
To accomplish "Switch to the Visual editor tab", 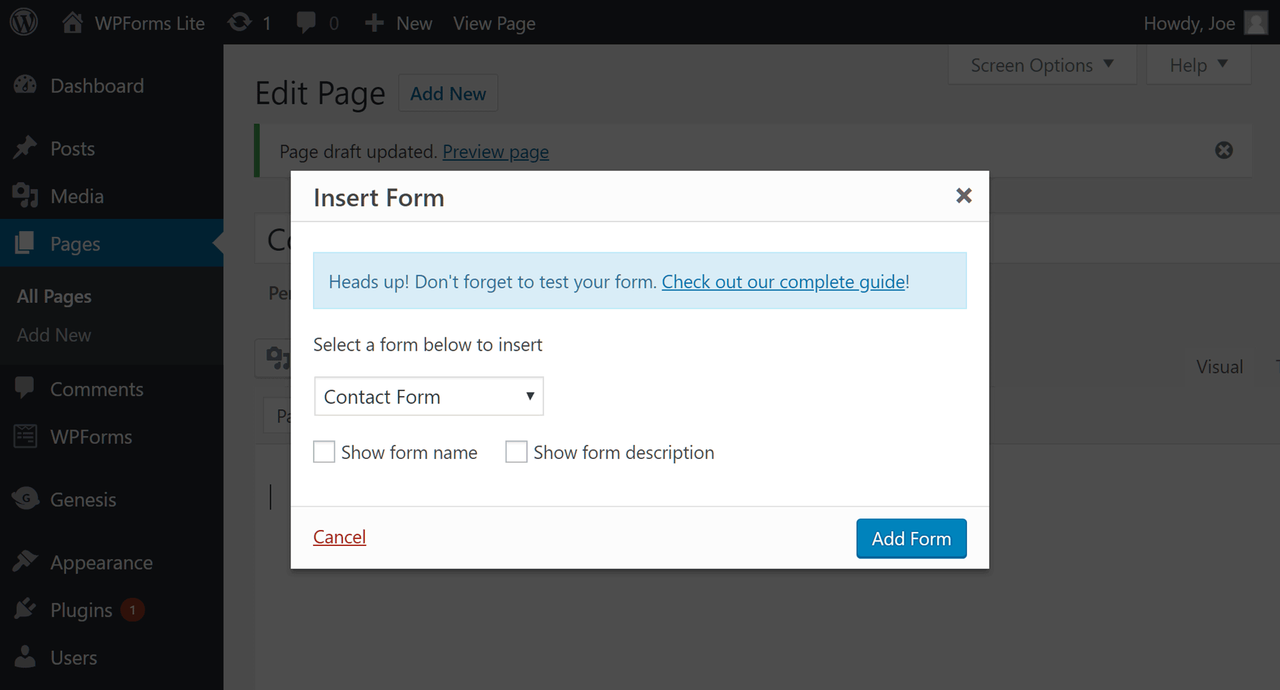I will tap(1219, 367).
